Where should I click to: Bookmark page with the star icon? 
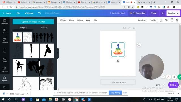coord(133,7)
